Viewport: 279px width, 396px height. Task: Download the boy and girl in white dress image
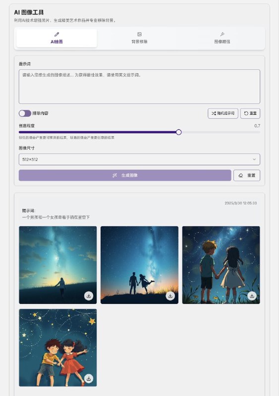point(252,296)
